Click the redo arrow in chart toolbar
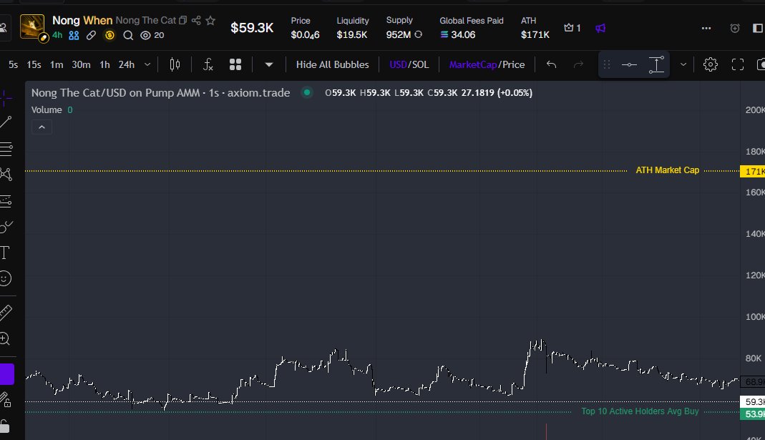 pyautogui.click(x=578, y=64)
